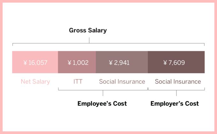217x134 pixels.
Task: Click the Gross Salary heading
Action: tap(88, 31)
